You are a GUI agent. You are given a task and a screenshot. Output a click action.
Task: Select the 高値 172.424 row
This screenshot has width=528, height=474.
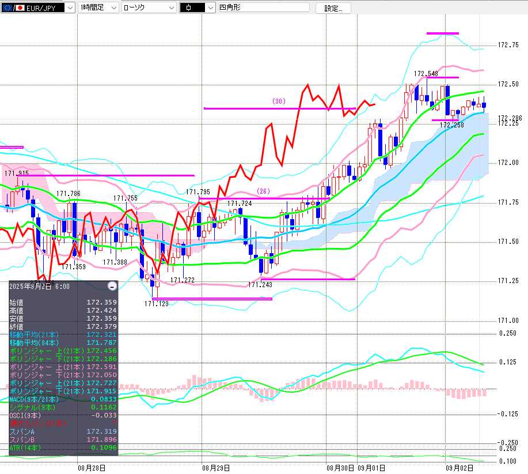[63, 310]
